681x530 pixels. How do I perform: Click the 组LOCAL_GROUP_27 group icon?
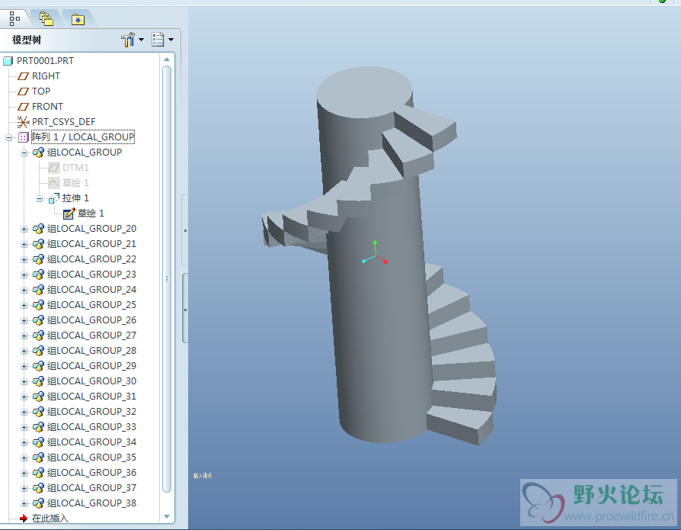click(39, 336)
